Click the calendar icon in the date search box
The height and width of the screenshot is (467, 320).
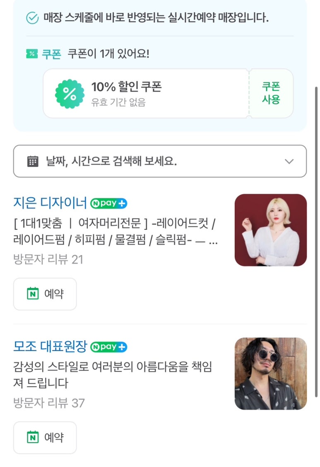(x=33, y=161)
